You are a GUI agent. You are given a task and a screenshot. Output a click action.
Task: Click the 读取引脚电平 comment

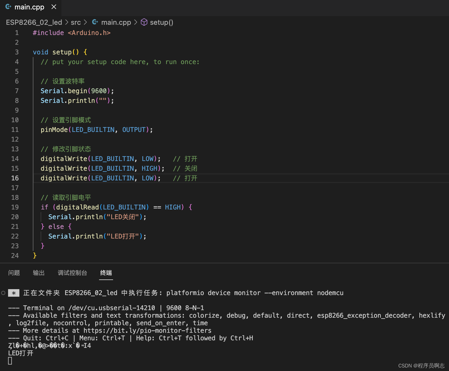(66, 198)
